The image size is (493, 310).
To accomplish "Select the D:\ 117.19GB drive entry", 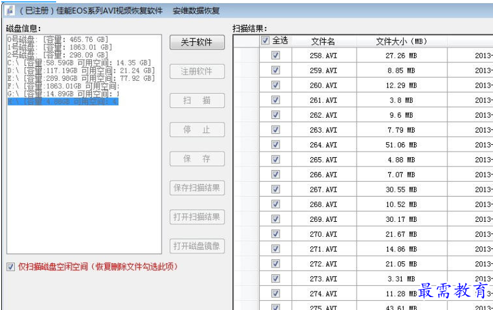I will [81, 71].
